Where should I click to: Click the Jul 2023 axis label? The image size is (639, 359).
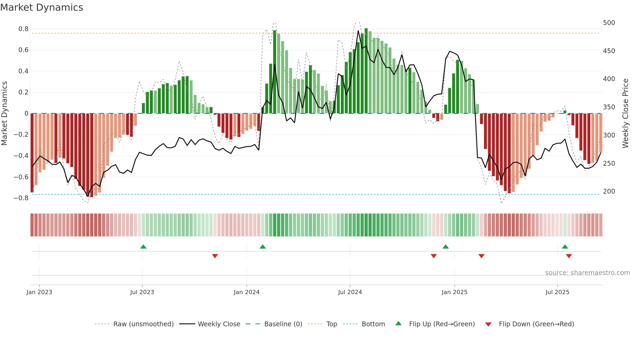142,292
